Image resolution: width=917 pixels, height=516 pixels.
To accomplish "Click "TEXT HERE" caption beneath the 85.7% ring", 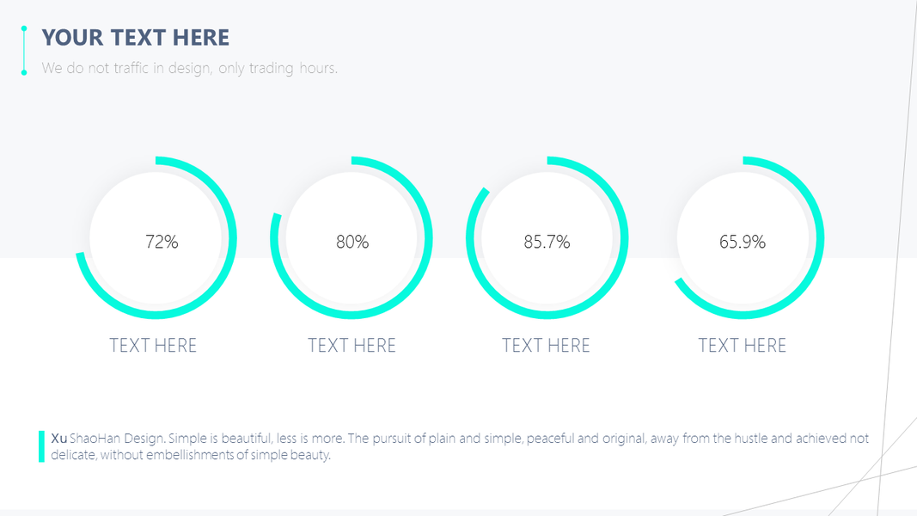I will click(547, 346).
